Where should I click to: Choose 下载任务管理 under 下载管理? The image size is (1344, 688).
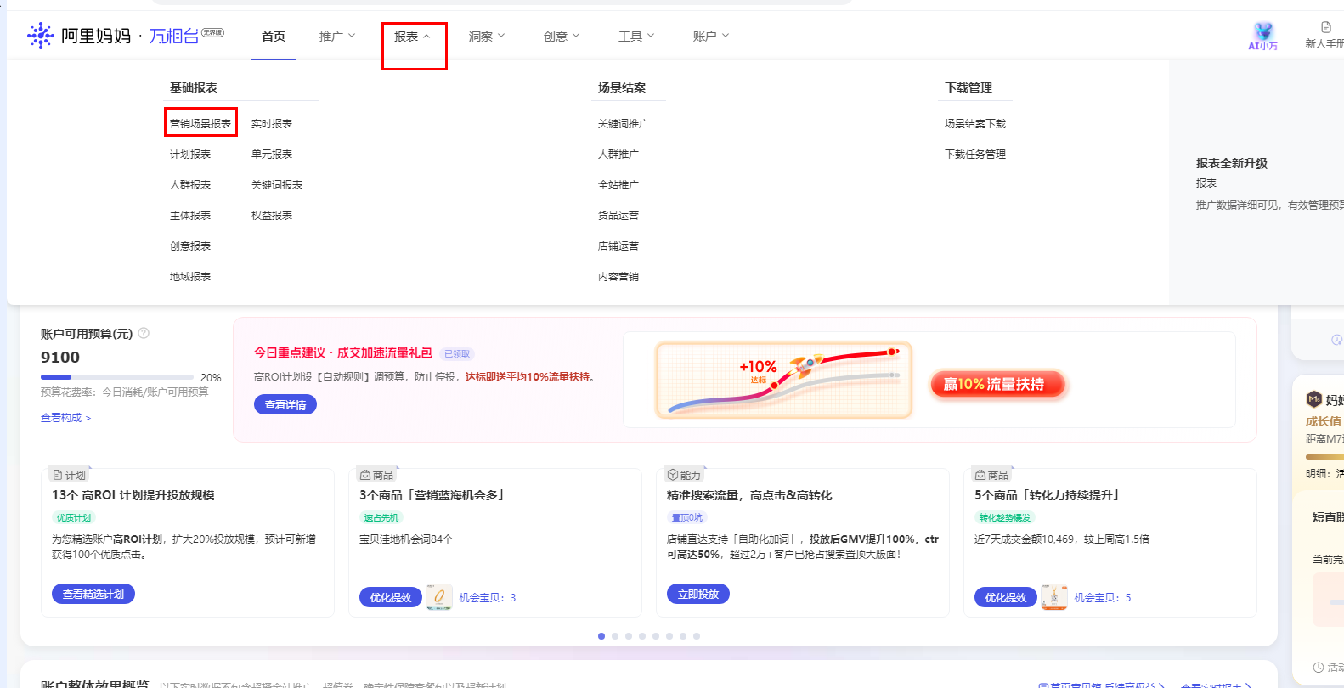click(974, 155)
